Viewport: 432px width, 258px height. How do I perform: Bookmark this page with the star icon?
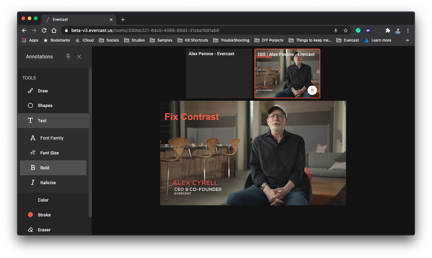click(346, 30)
